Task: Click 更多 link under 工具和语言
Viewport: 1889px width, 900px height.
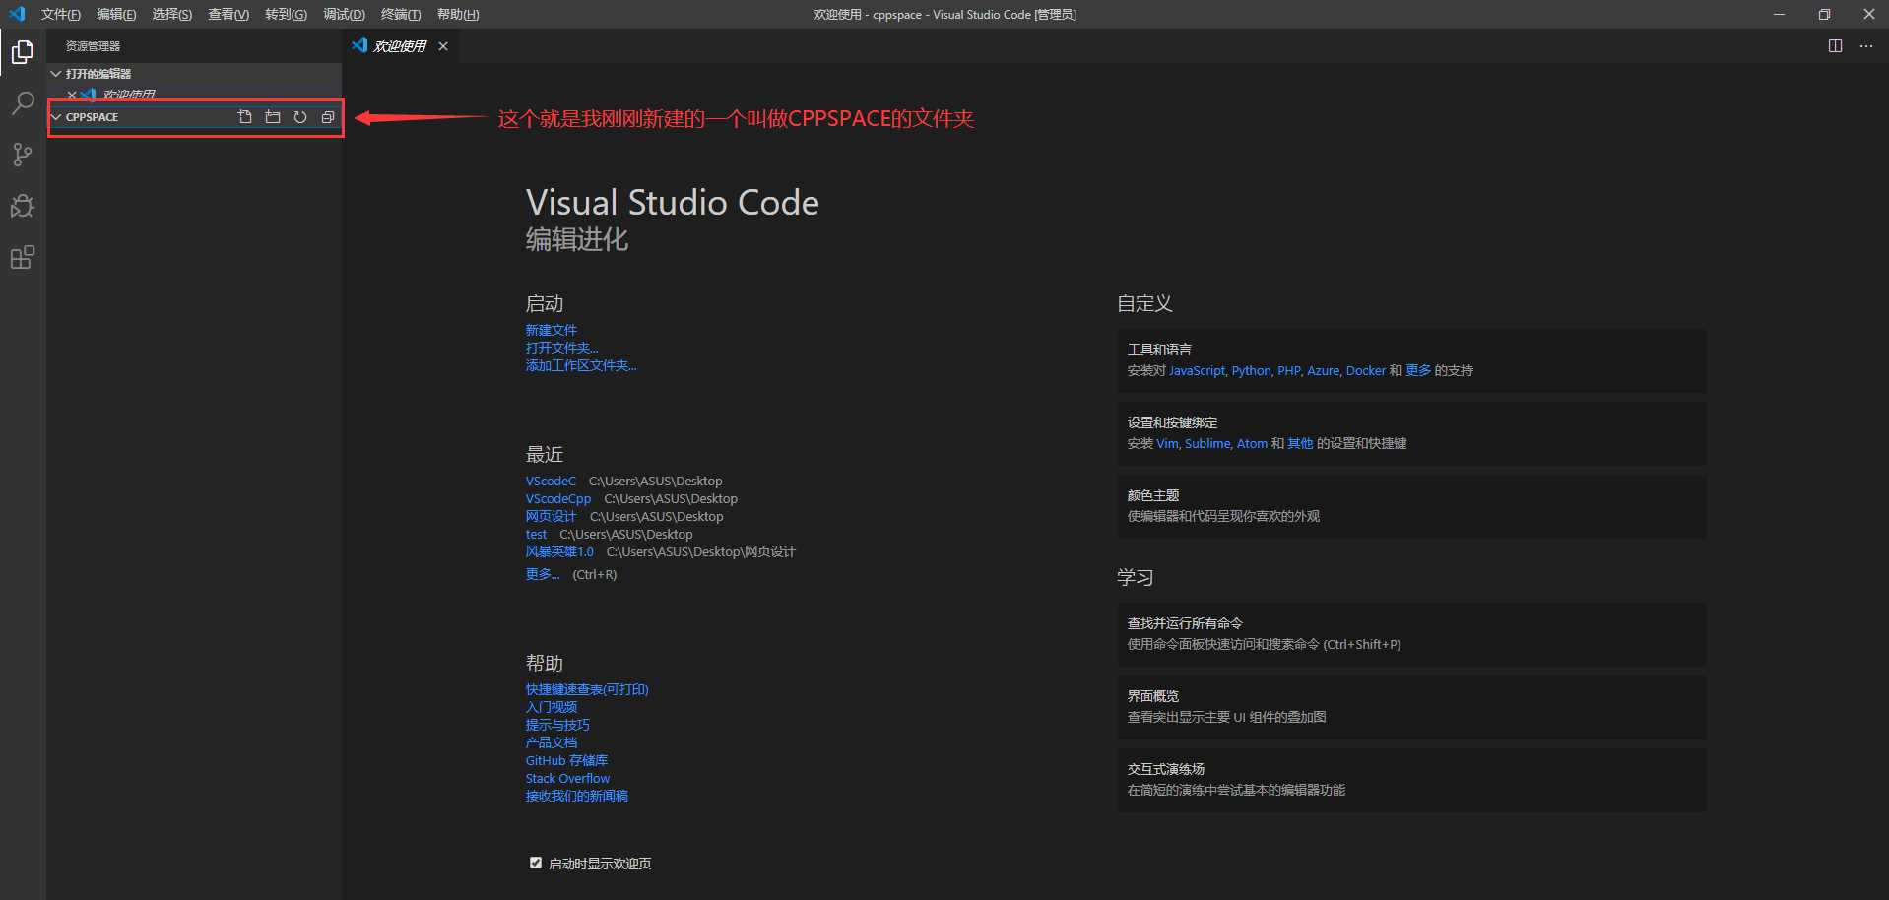Action: 1418,370
